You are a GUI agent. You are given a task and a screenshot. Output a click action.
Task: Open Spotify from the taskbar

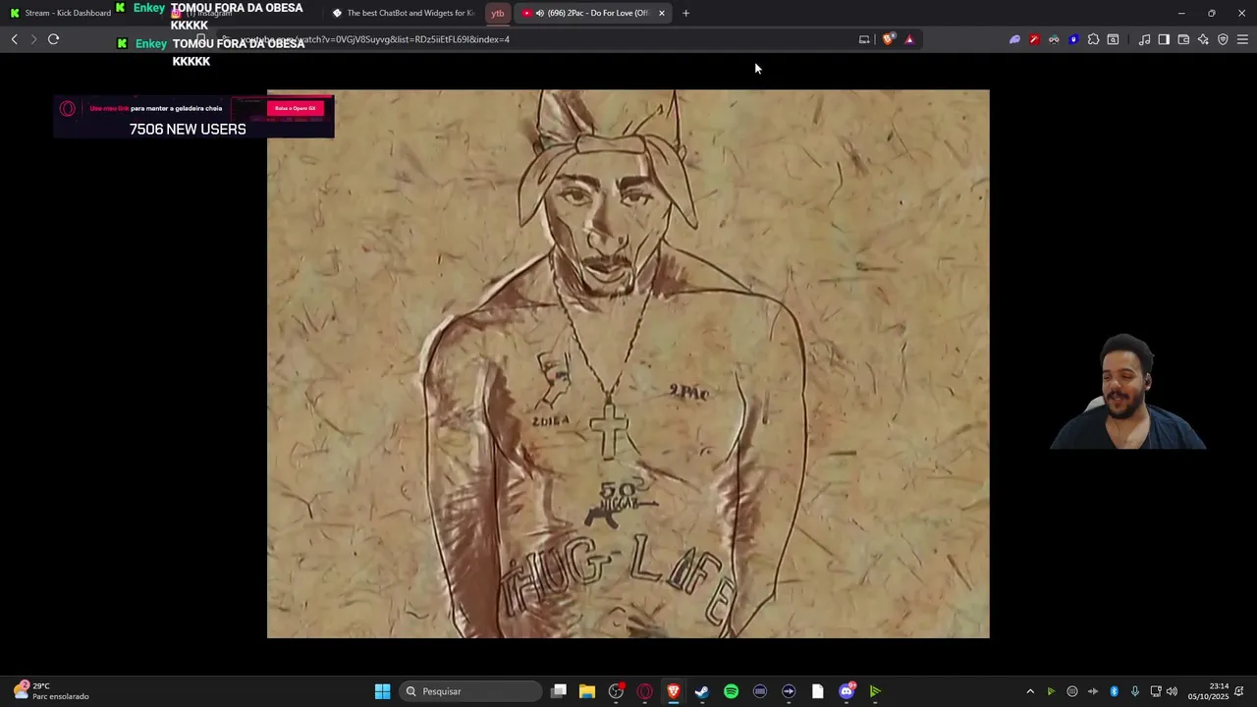coord(731,691)
